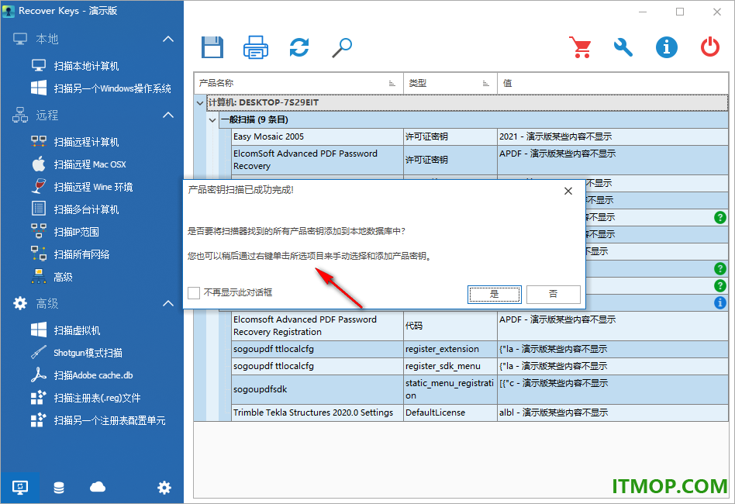This screenshot has height=504, width=735.
Task: Select ElcomSoft Advanced PDF Password Recovery row
Action: tap(479, 160)
